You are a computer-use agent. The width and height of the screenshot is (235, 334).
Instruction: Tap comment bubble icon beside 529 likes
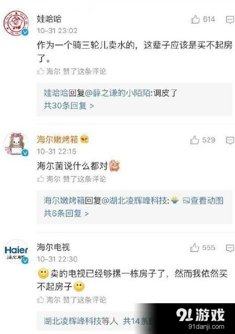229,140
